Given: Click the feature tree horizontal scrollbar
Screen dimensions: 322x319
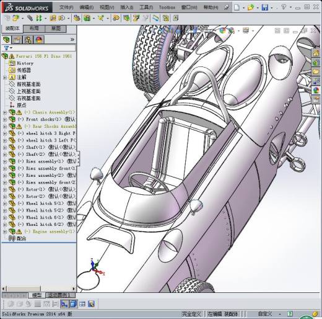Looking at the screenshot, I should pyautogui.click(x=38, y=288).
